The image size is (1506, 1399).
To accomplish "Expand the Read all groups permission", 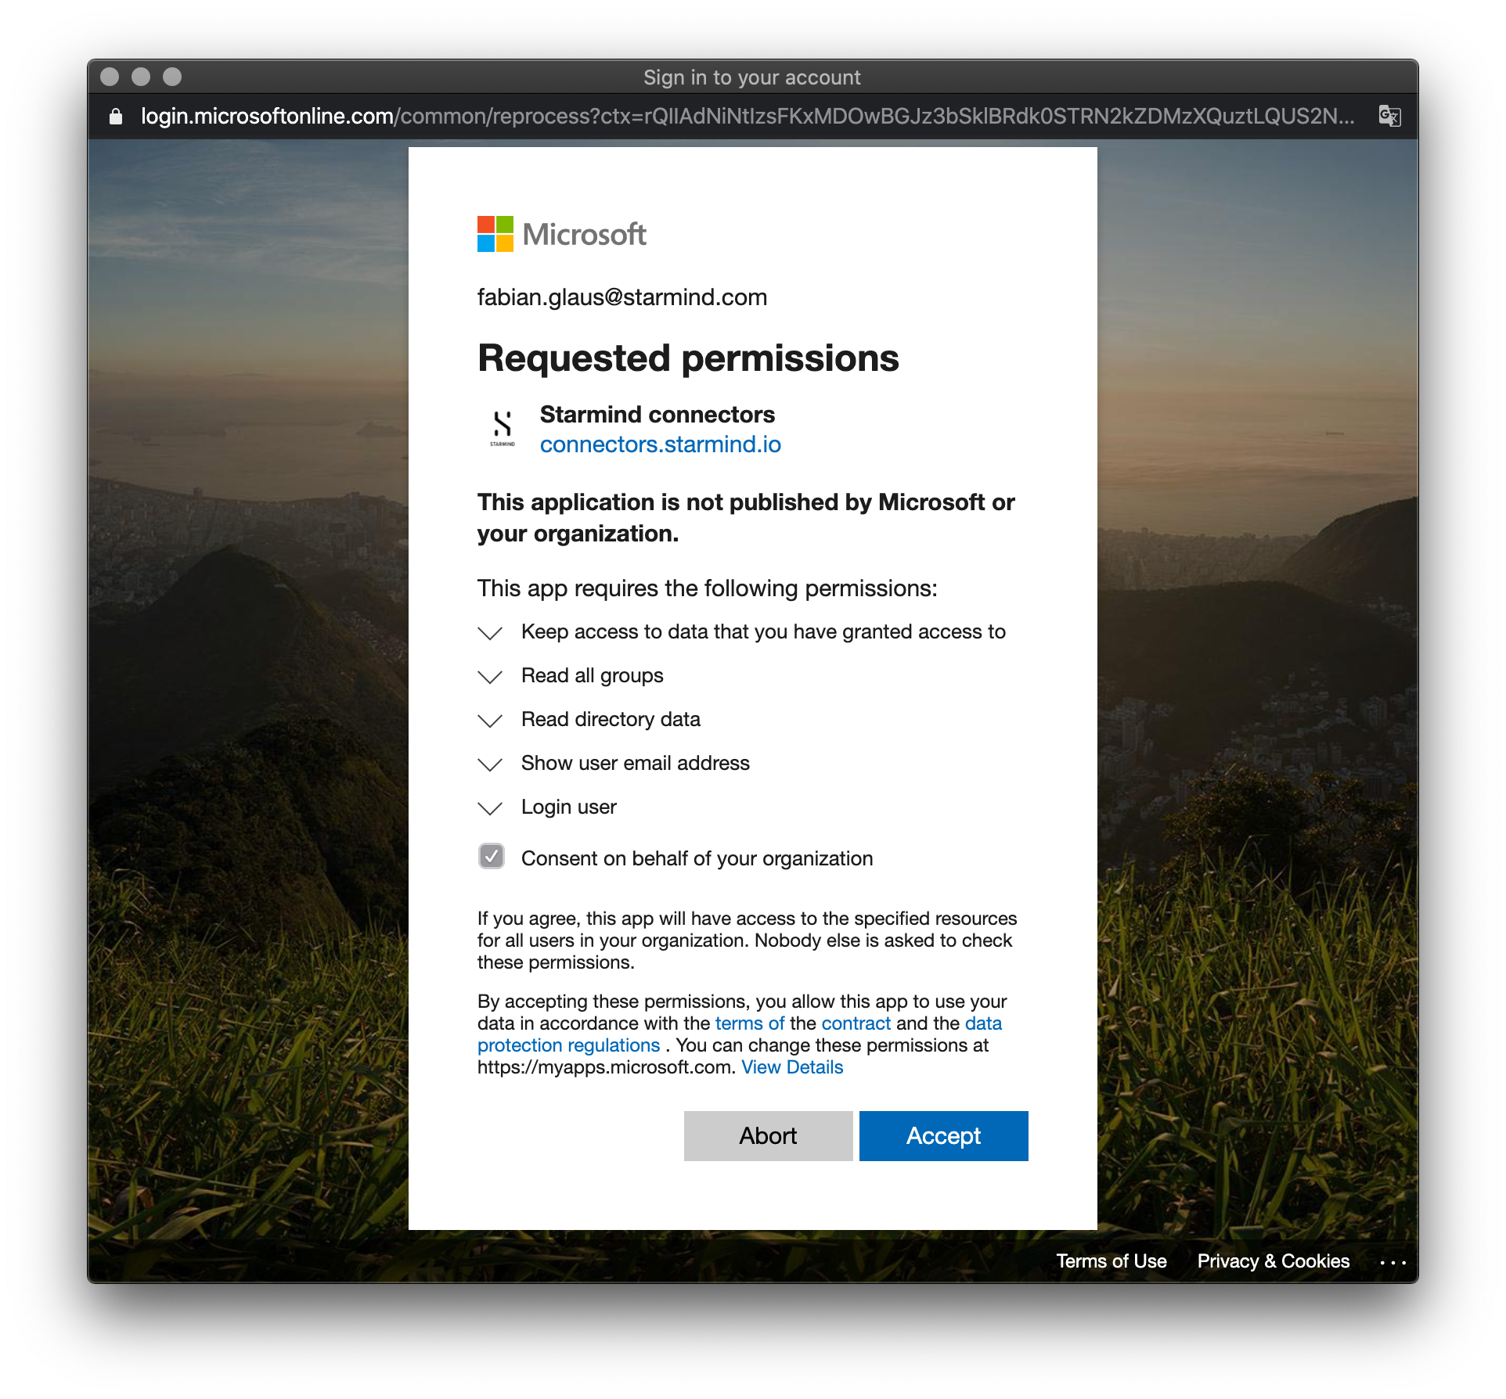I will (490, 677).
